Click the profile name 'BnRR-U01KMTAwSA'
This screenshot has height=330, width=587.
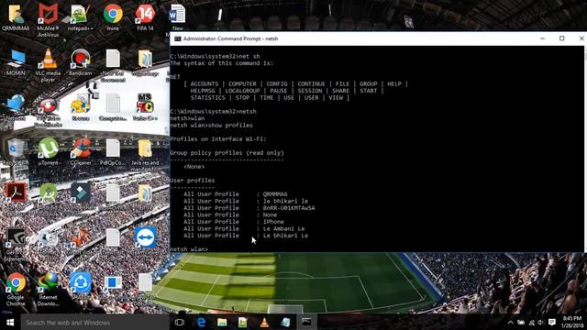click(289, 208)
